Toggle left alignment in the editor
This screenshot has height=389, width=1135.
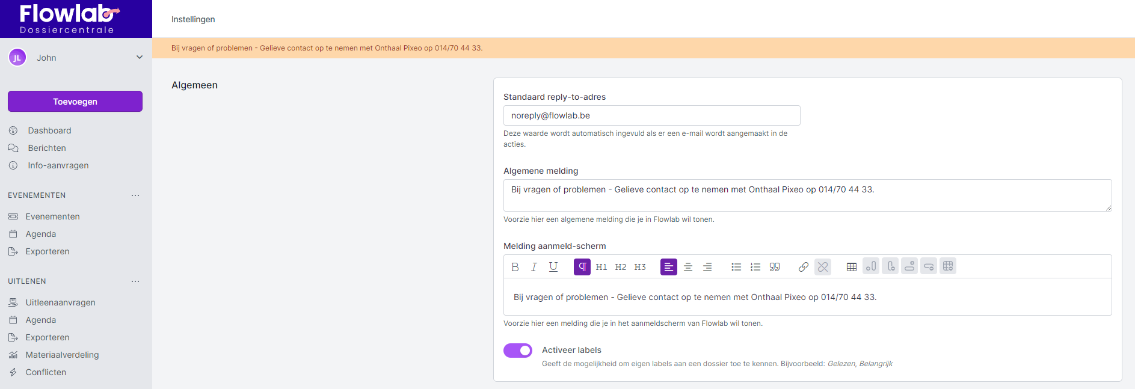[669, 267]
